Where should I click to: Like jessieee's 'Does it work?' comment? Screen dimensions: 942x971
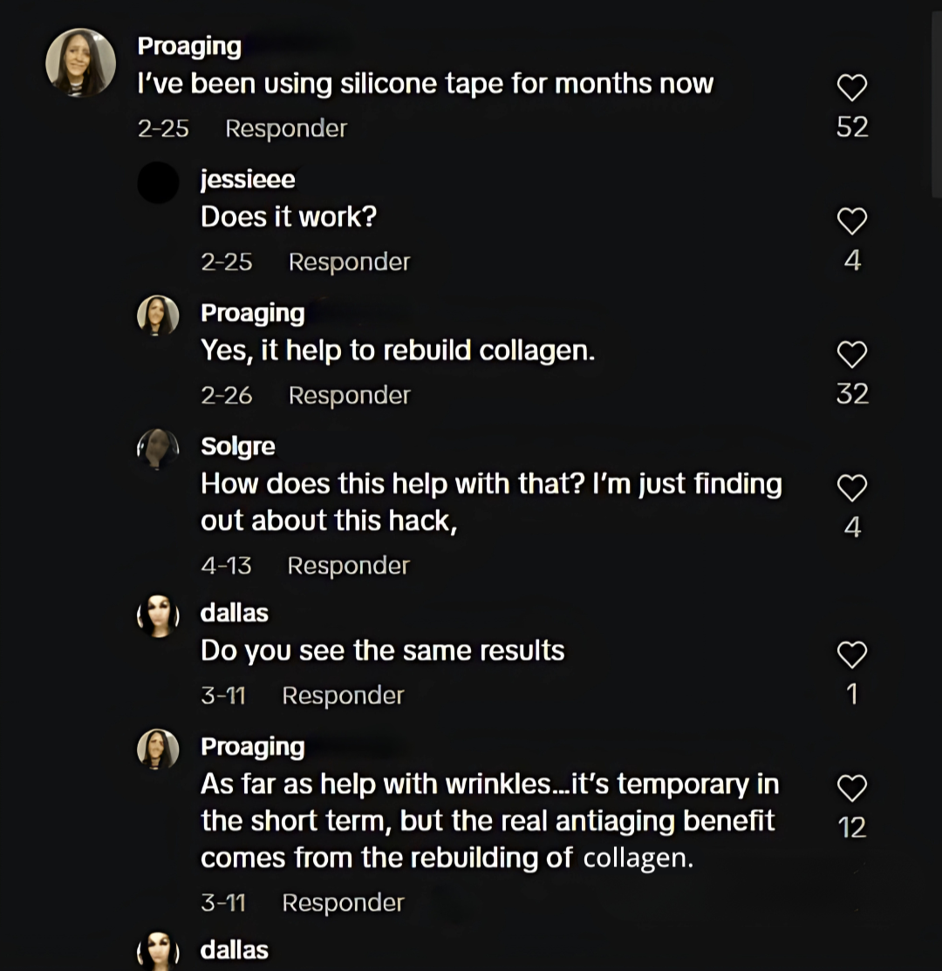[x=851, y=221]
